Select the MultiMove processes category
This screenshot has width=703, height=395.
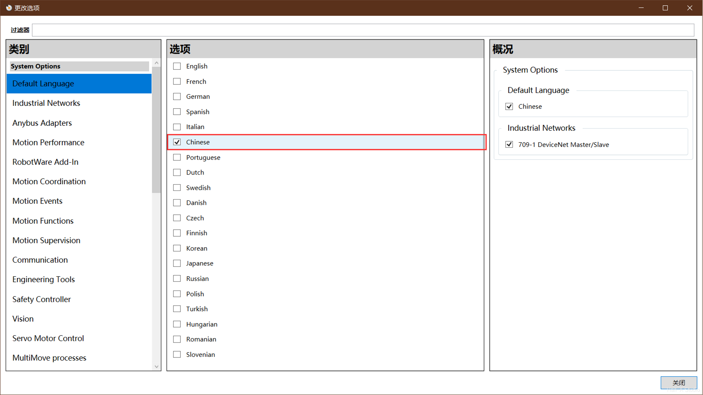(x=49, y=358)
